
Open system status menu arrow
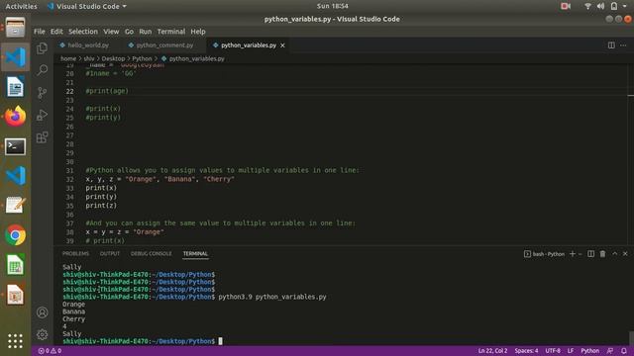click(x=624, y=6)
